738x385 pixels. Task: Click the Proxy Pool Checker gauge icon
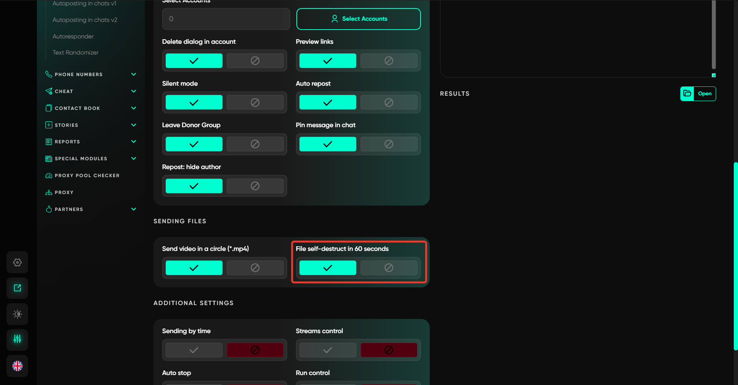[49, 176]
